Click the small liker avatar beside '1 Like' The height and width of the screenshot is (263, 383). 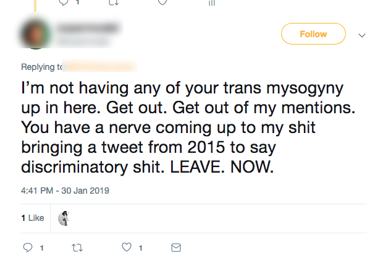pos(62,218)
